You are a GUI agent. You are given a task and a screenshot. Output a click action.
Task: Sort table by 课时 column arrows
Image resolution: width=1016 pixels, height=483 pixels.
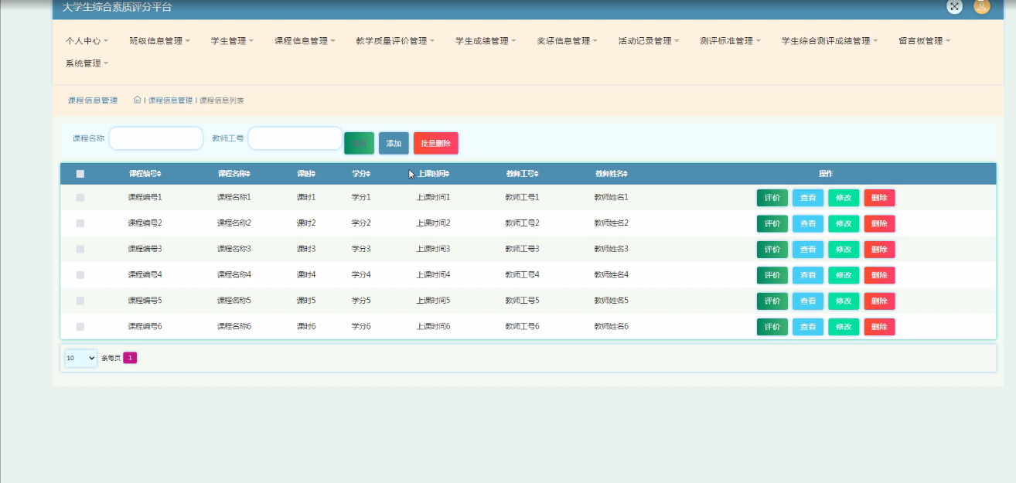[x=313, y=174]
